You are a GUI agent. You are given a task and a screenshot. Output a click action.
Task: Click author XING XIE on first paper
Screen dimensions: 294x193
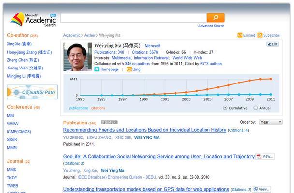coord(123,138)
